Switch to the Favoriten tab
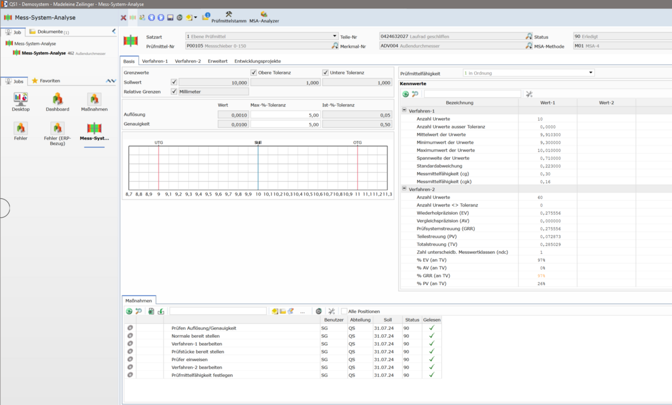The width and height of the screenshot is (672, 405). point(46,81)
